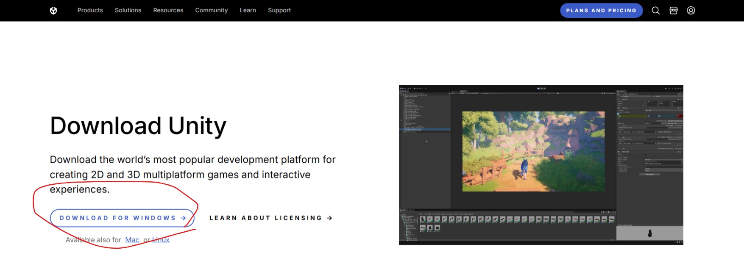Open the user account profile icon
The width and height of the screenshot is (744, 272).
pos(691,11)
